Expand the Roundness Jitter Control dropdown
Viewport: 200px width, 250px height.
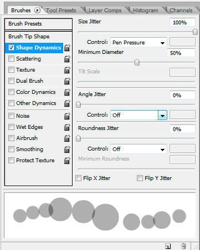coord(139,149)
